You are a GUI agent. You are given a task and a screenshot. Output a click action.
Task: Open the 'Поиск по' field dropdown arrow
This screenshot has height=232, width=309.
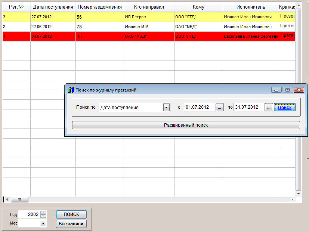[x=167, y=108]
